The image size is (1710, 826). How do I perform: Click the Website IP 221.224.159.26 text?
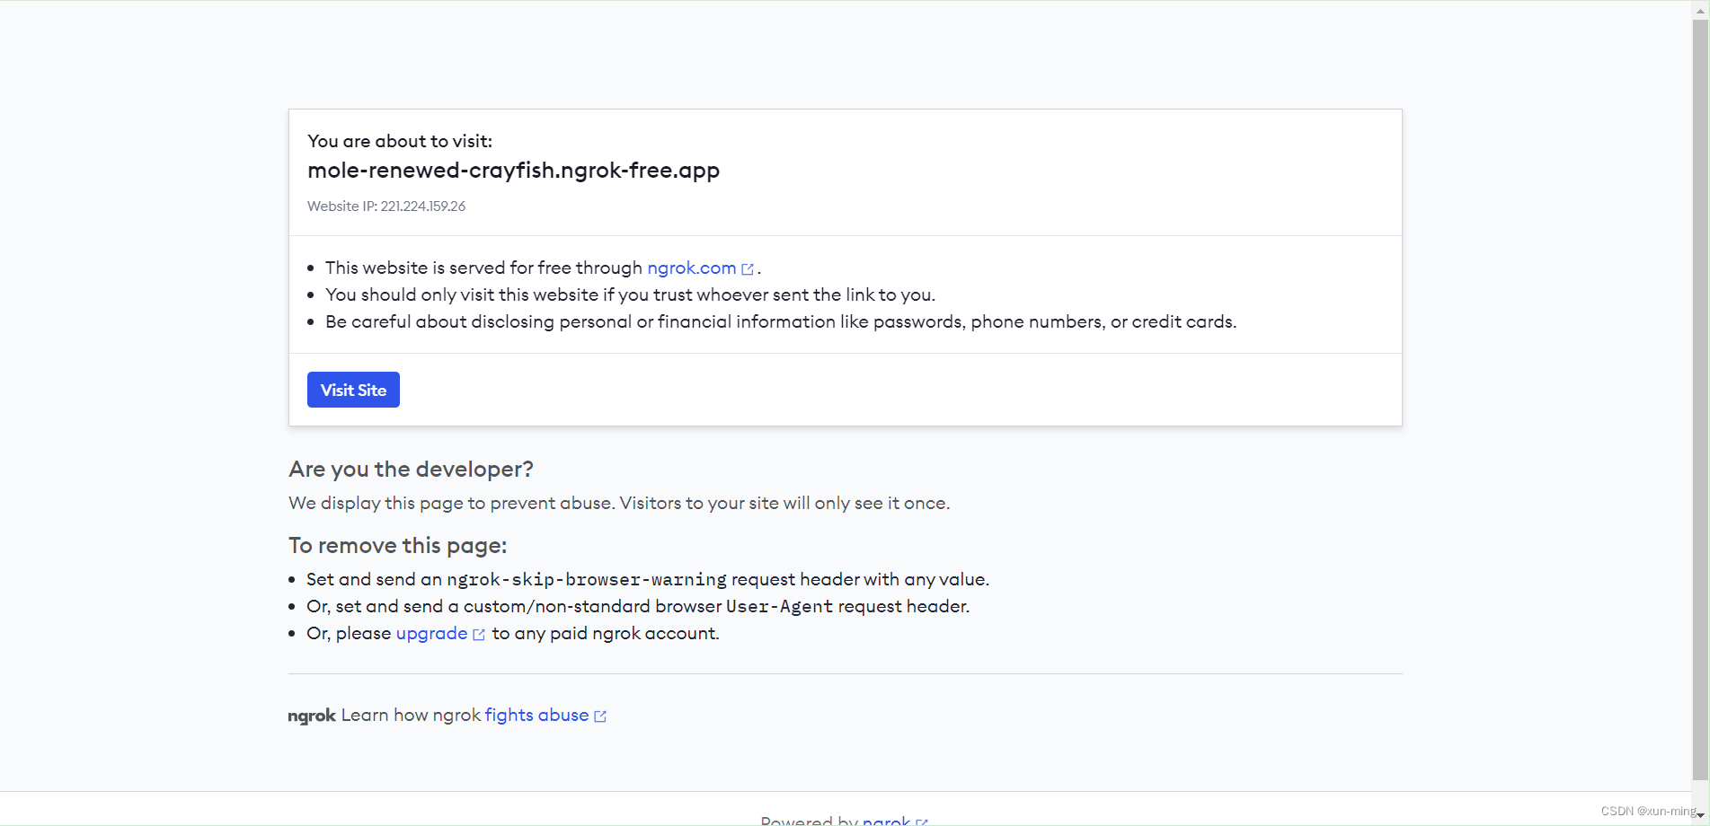coord(386,206)
